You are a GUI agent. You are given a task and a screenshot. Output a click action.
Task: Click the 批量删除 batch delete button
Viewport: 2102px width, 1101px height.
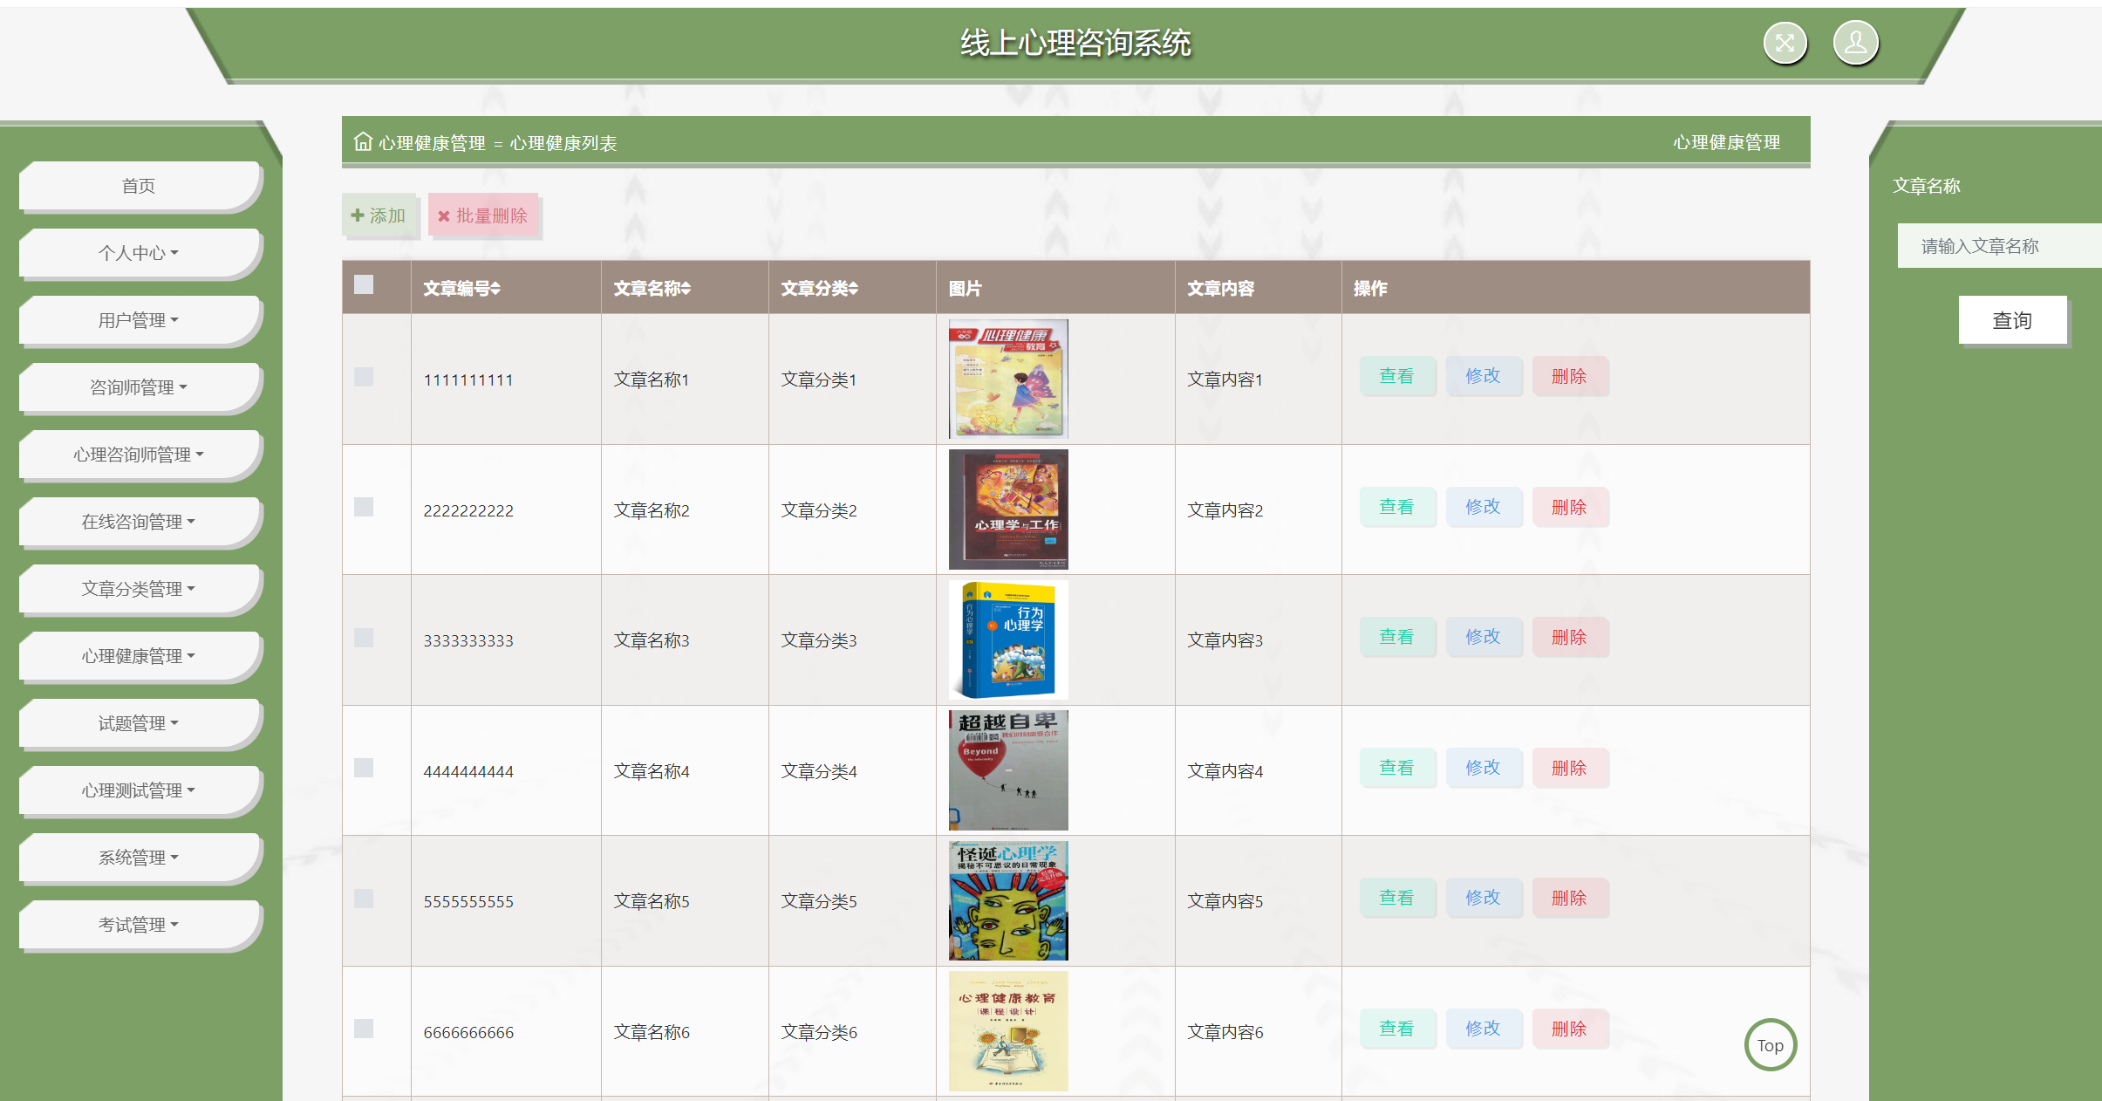click(x=483, y=215)
